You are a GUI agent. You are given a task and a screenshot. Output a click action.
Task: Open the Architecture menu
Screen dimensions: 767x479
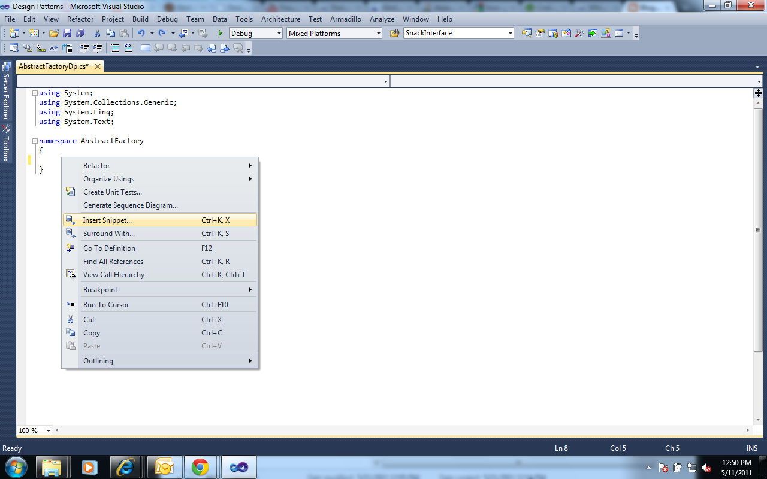point(280,19)
